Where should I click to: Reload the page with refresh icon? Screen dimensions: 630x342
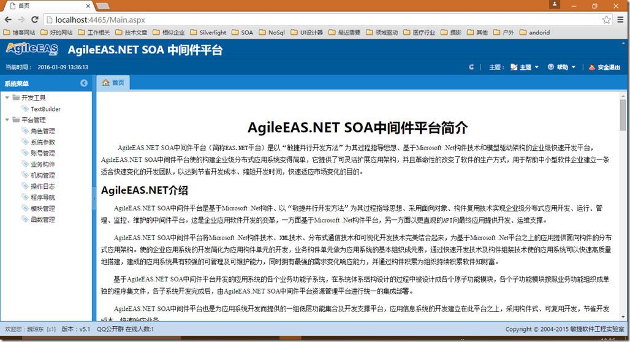pyautogui.click(x=35, y=20)
